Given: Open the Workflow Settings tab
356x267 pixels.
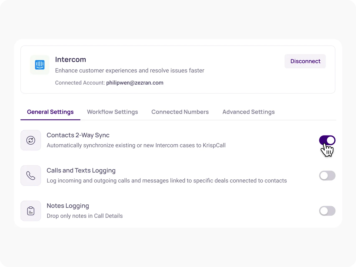Looking at the screenshot, I should 112,112.
